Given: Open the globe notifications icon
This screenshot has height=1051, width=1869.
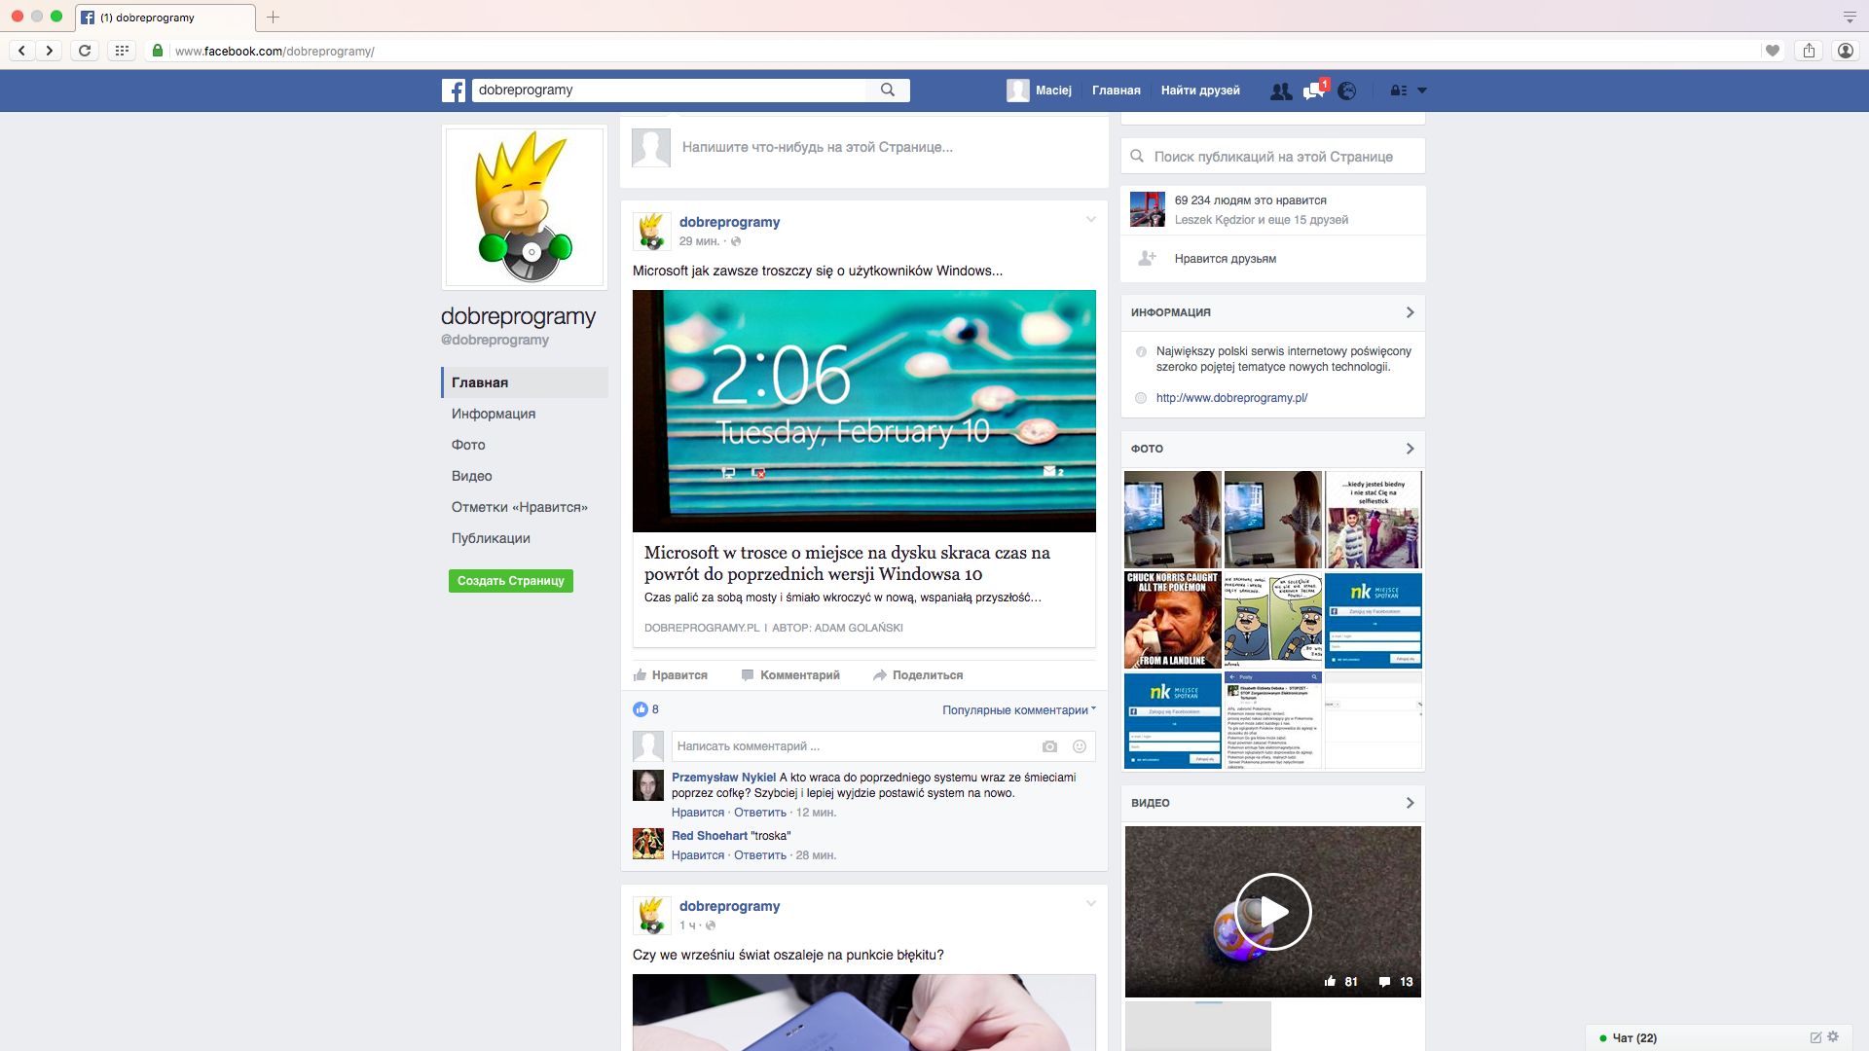Looking at the screenshot, I should coord(1347,91).
